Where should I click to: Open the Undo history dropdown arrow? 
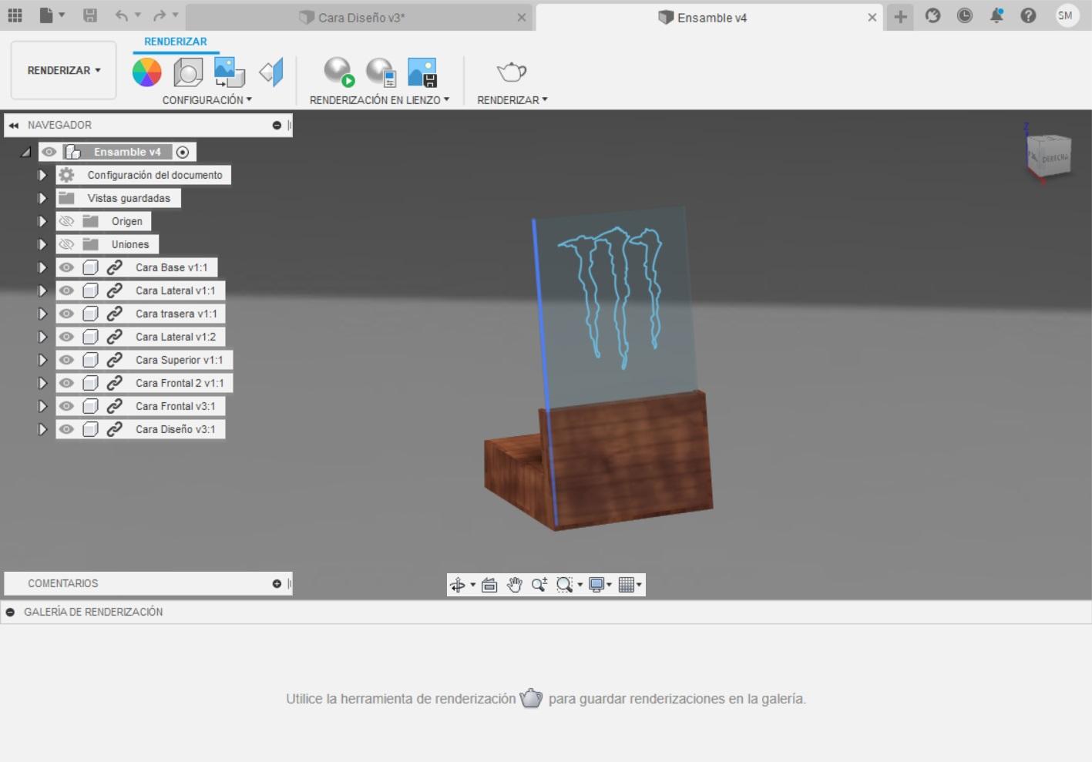tap(138, 15)
